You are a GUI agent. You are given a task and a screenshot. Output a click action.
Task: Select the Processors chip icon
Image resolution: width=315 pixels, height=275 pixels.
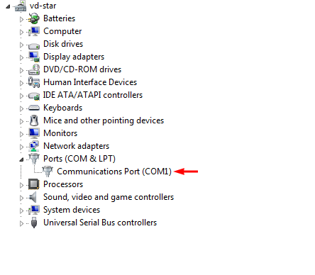click(34, 184)
